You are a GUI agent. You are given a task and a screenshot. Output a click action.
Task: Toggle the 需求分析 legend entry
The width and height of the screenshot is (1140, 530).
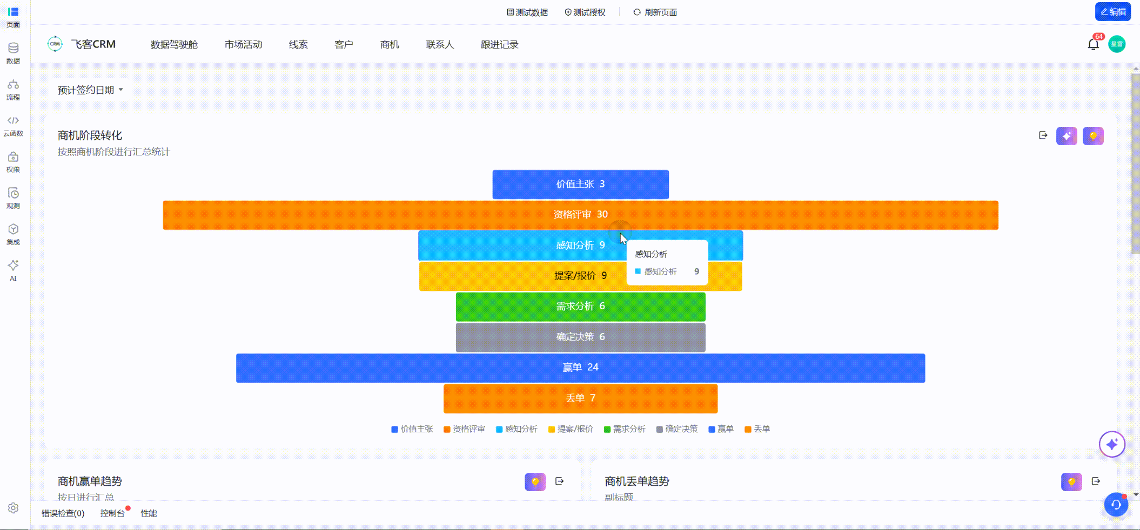pos(625,429)
